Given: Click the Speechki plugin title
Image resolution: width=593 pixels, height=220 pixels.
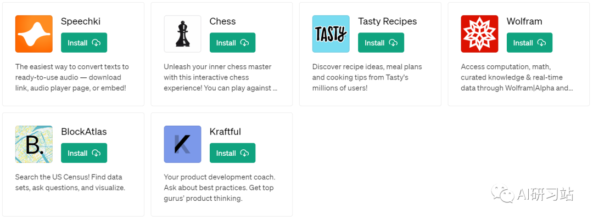Looking at the screenshot, I should click(x=81, y=21).
